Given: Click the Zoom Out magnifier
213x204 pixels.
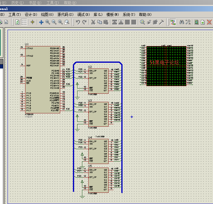Looking at the screenshot, I should pyautogui.click(x=54, y=22).
